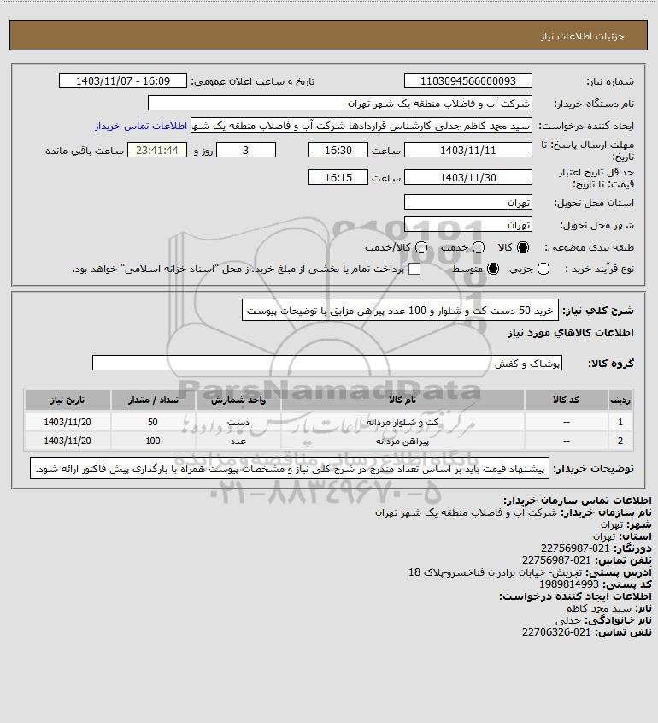The width and height of the screenshot is (658, 723).
Task: Choose the متوسط purchase process option
Action: tap(493, 269)
